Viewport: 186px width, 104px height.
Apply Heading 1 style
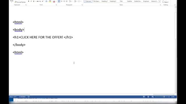[x=105, y=1]
